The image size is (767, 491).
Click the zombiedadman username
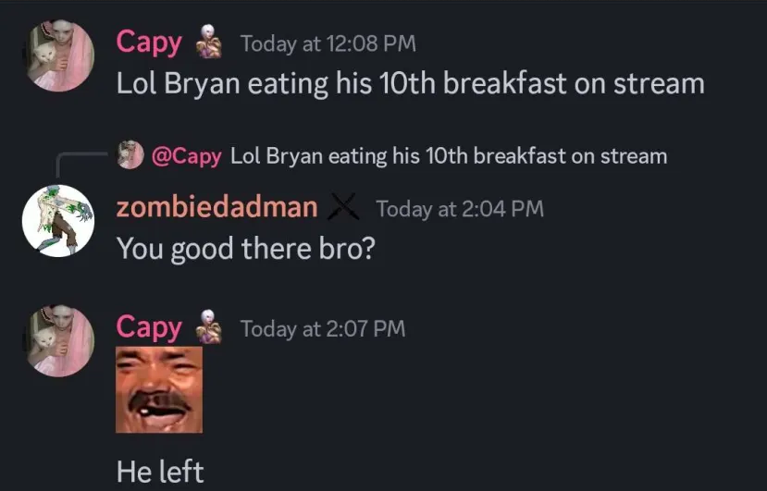point(216,208)
